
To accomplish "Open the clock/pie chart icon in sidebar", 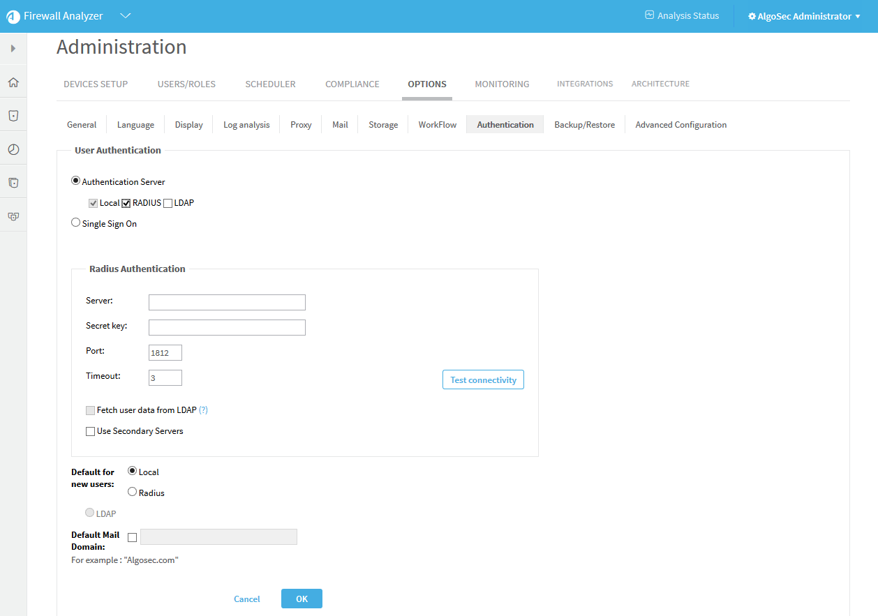I will [13, 149].
